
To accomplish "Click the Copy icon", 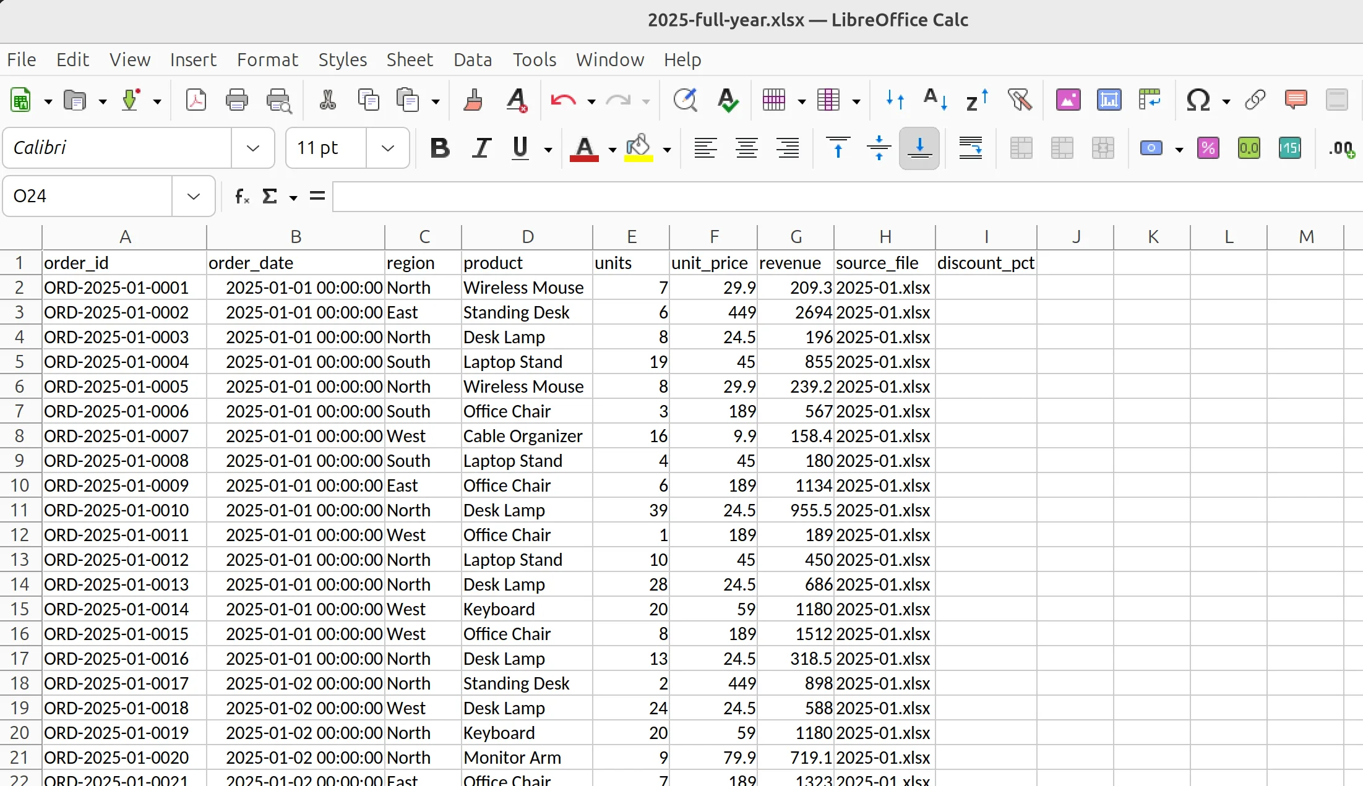I will point(369,100).
